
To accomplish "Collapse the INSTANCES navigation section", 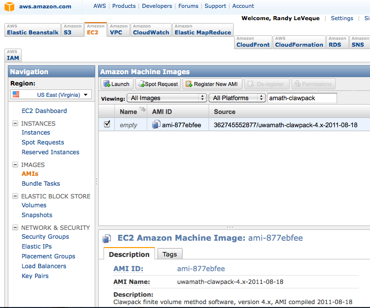I will coord(15,124).
